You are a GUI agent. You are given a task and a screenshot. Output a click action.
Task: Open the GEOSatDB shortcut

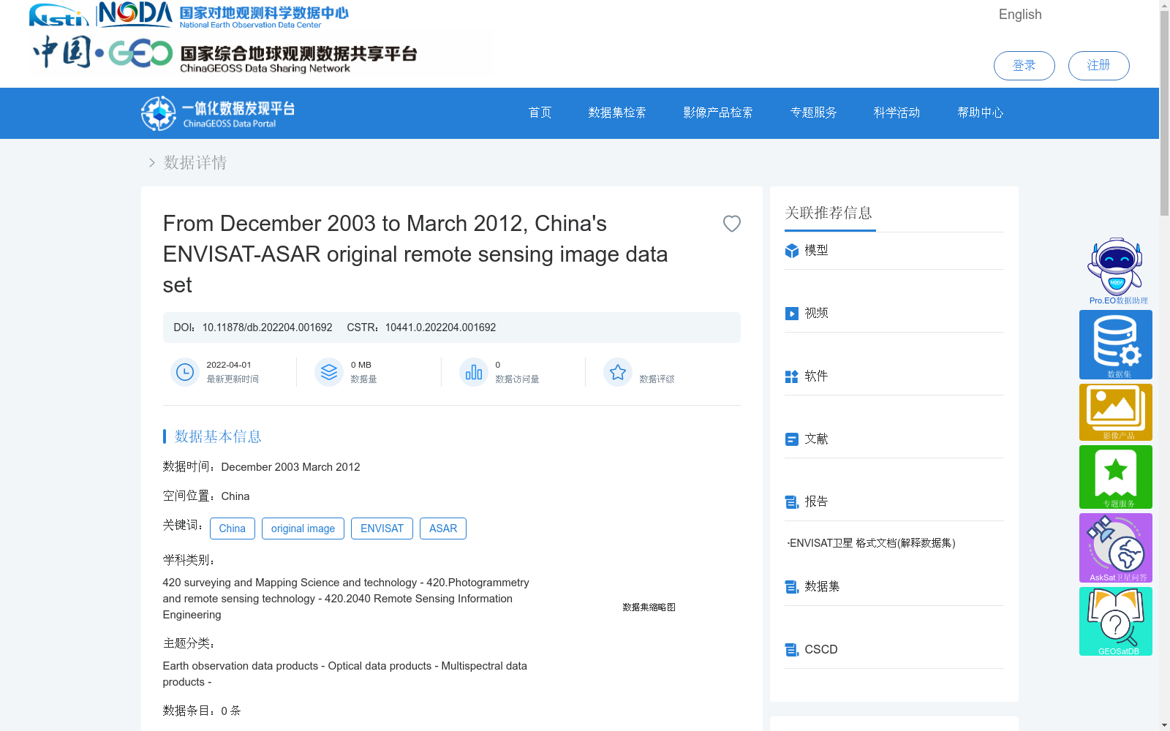coord(1116,621)
